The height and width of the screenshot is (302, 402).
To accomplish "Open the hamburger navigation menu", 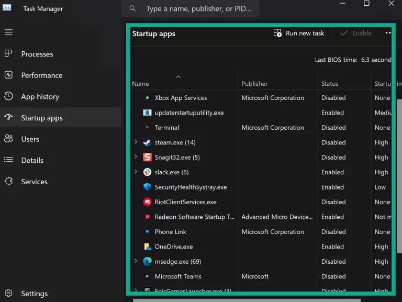I will click(x=8, y=32).
